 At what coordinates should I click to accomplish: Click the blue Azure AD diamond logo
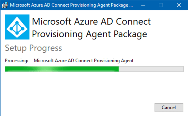(17, 27)
